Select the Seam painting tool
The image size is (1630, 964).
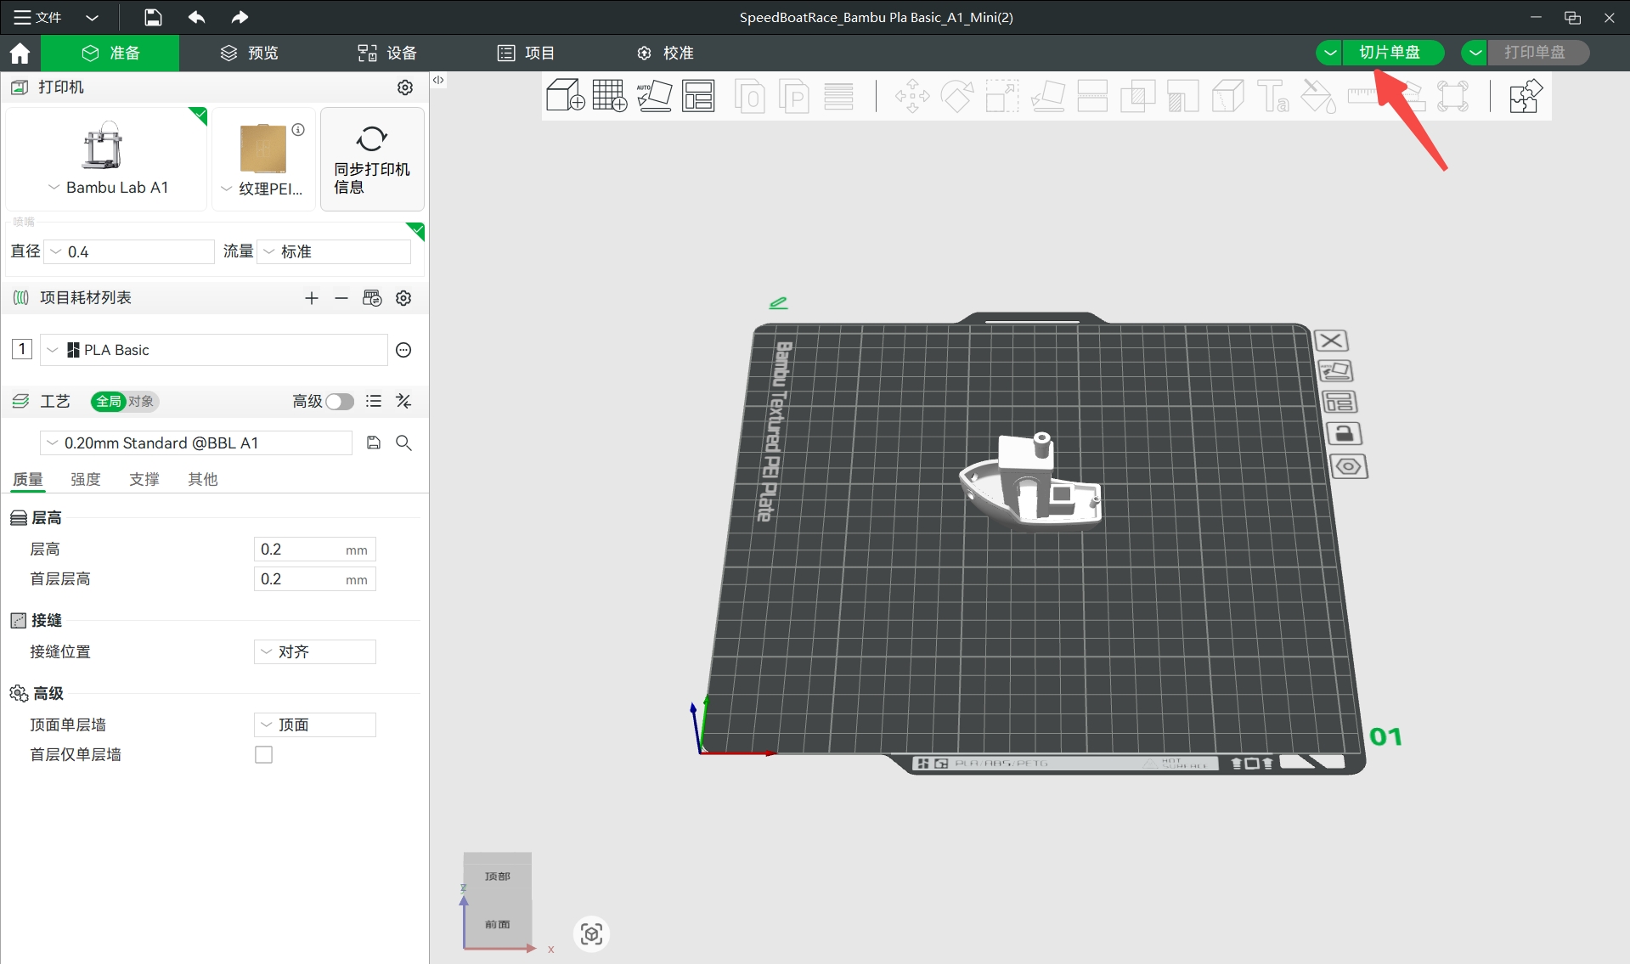[1227, 96]
